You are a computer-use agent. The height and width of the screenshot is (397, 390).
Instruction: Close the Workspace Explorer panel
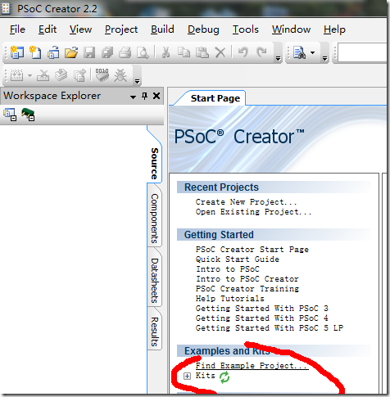pyautogui.click(x=156, y=96)
